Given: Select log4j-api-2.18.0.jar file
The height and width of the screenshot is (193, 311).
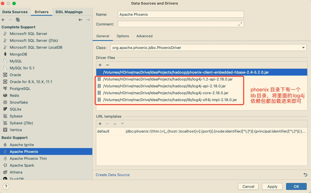Looking at the screenshot, I should tap(202, 86).
